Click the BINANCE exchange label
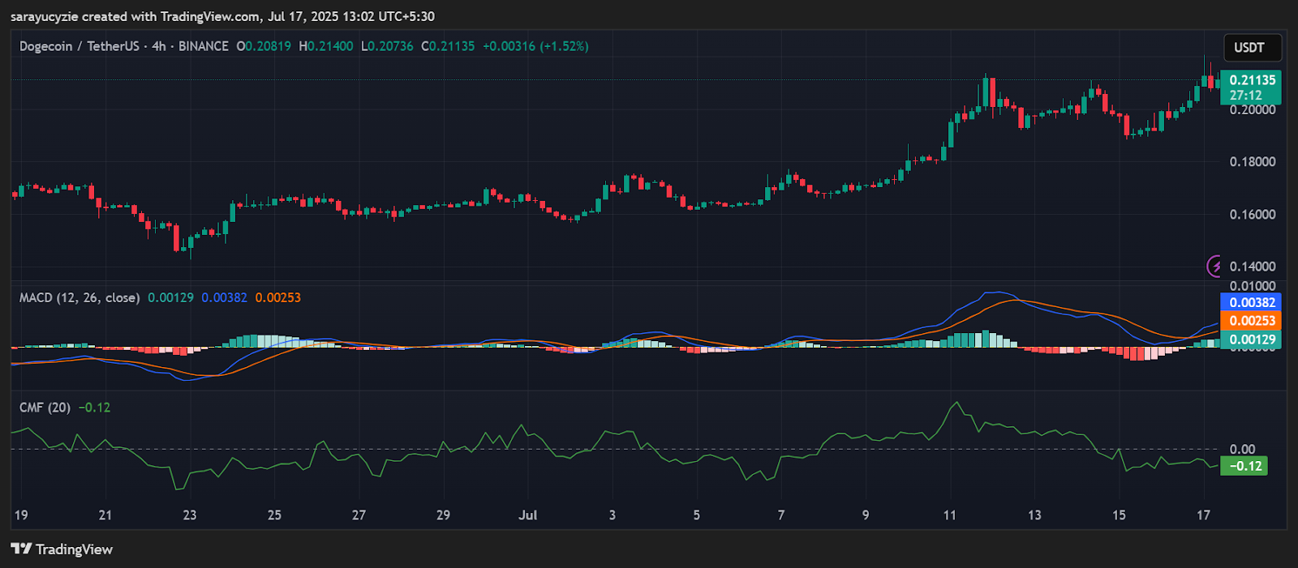This screenshot has height=568, width=1298. tap(204, 46)
